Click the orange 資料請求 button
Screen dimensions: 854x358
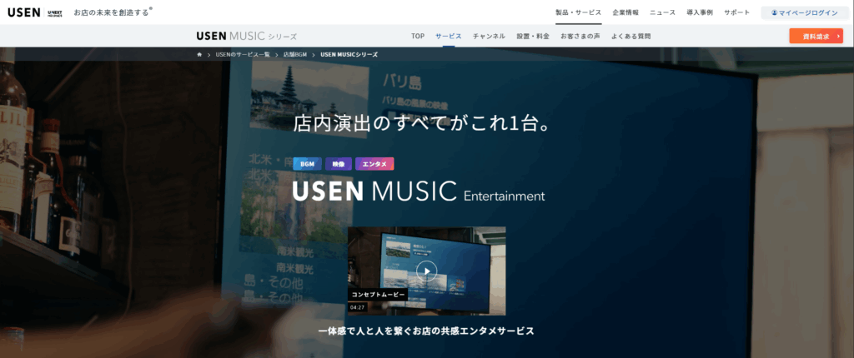(816, 36)
